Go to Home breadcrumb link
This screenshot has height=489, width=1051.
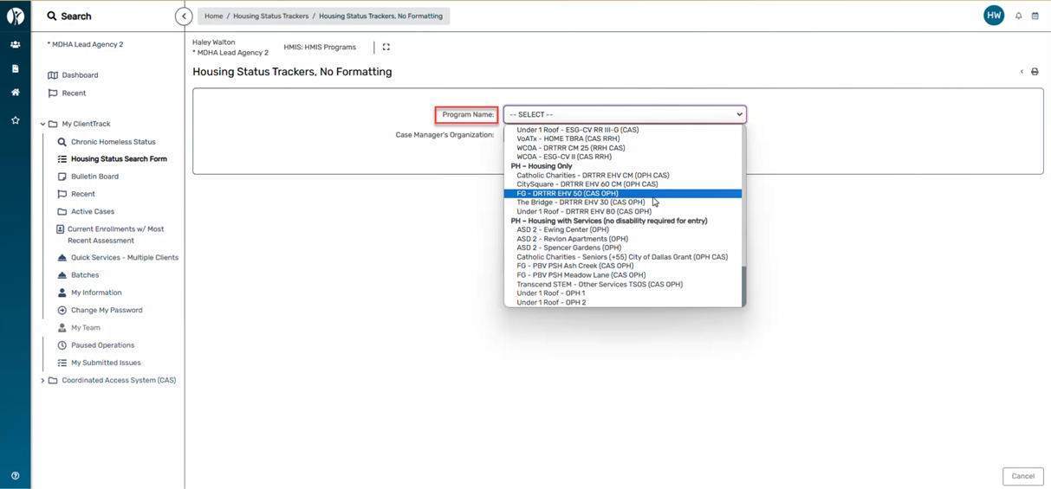point(213,16)
